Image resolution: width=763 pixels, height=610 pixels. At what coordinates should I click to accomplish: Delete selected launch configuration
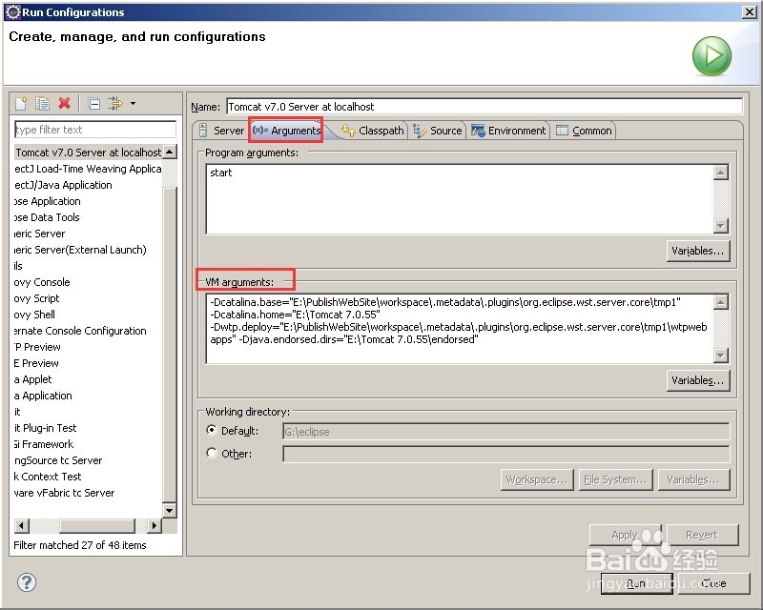64,103
